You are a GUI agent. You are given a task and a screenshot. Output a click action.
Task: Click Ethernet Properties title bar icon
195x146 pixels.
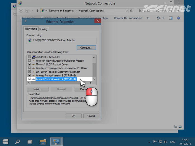pos(26,21)
